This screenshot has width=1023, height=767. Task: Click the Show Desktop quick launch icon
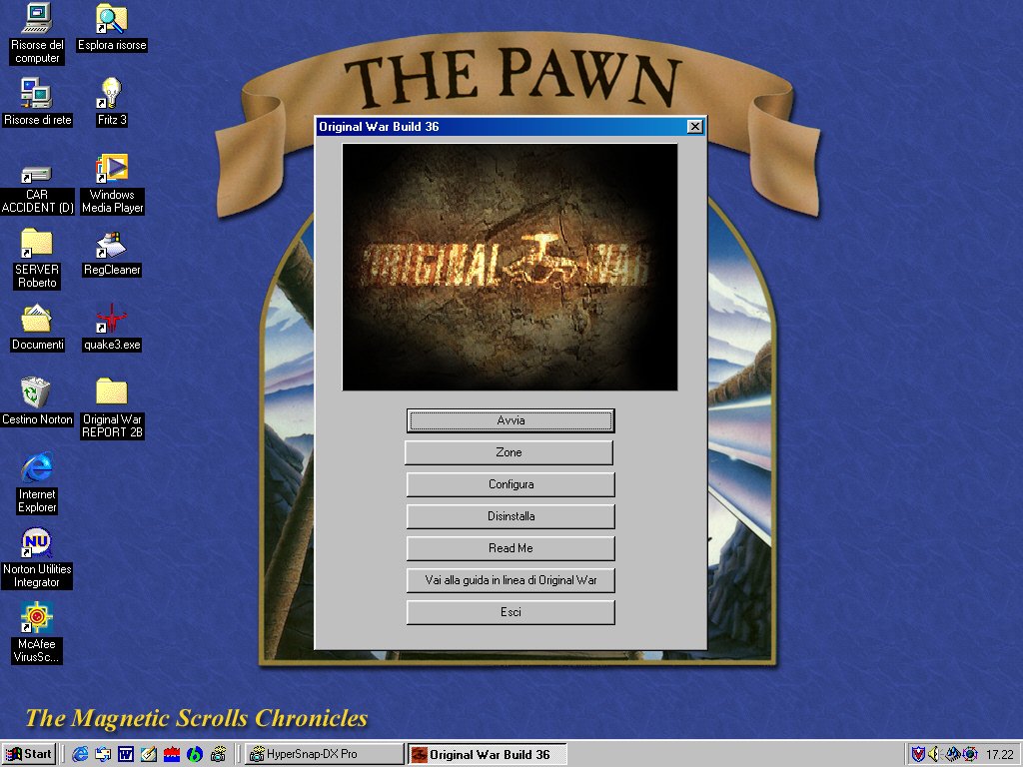click(x=103, y=755)
